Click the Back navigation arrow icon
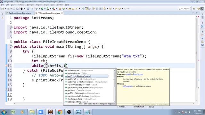This screenshot has height=115, width=205. (x=119, y=9)
